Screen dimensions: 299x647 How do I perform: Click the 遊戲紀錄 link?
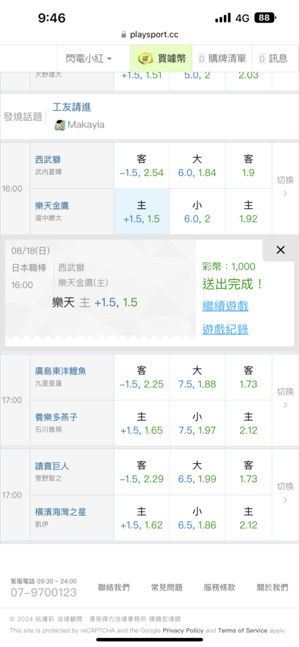[x=225, y=329]
